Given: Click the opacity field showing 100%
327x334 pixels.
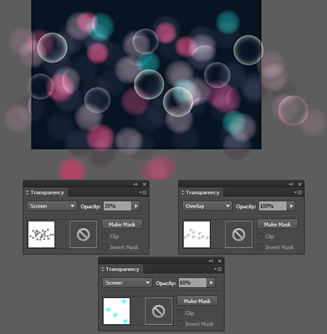Looking at the screenshot, I should click(x=272, y=206).
